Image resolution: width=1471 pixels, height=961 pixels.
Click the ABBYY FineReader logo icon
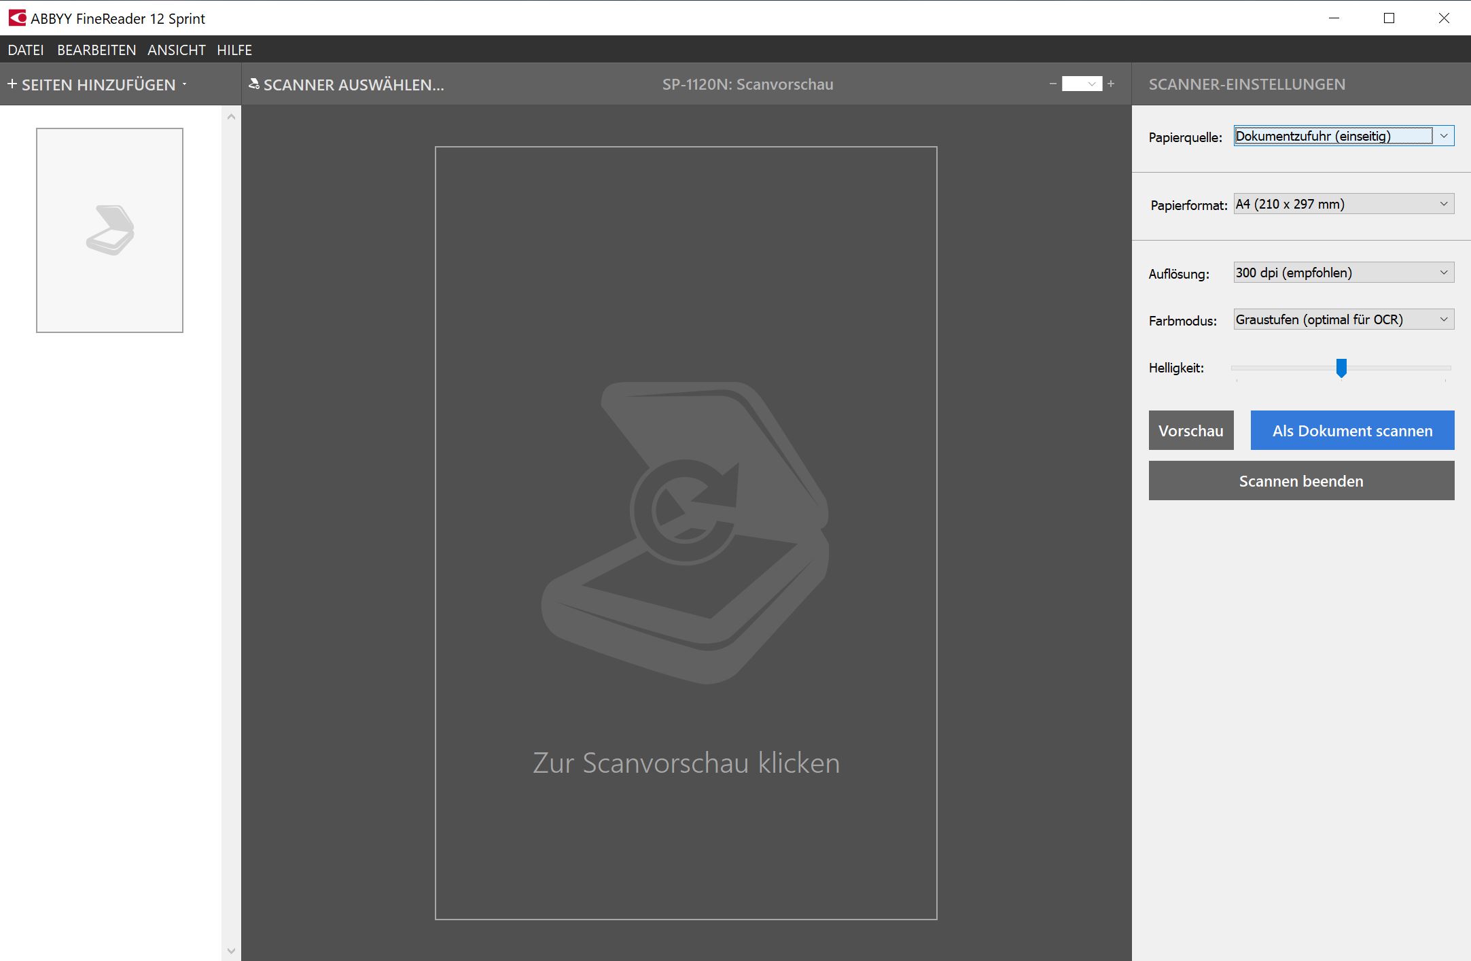[x=17, y=18]
